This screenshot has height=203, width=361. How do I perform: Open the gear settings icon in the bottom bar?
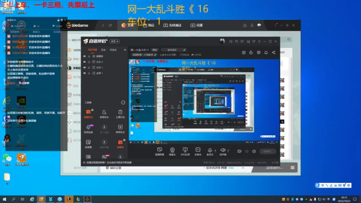[254, 151]
